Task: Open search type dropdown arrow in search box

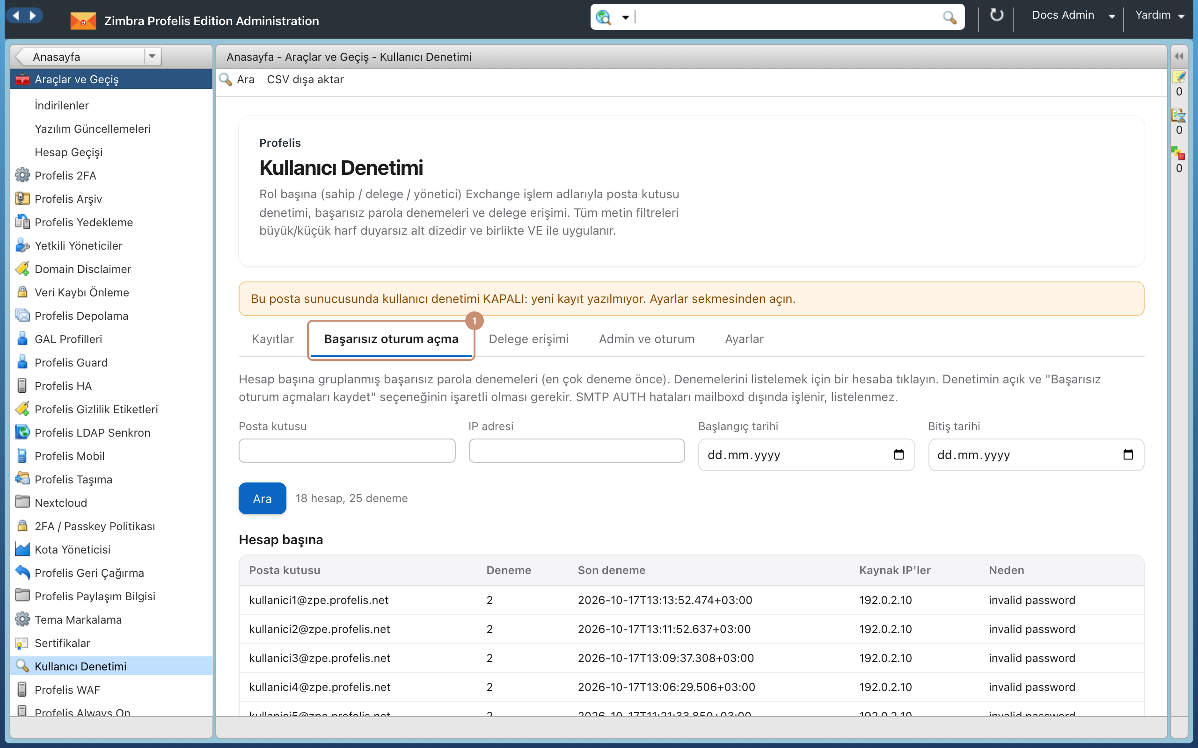Action: click(x=625, y=18)
